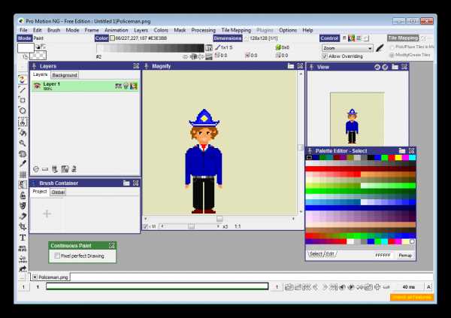Switch to Background tab in Layers panel
Image resolution: width=451 pixels, height=318 pixels.
(x=65, y=75)
